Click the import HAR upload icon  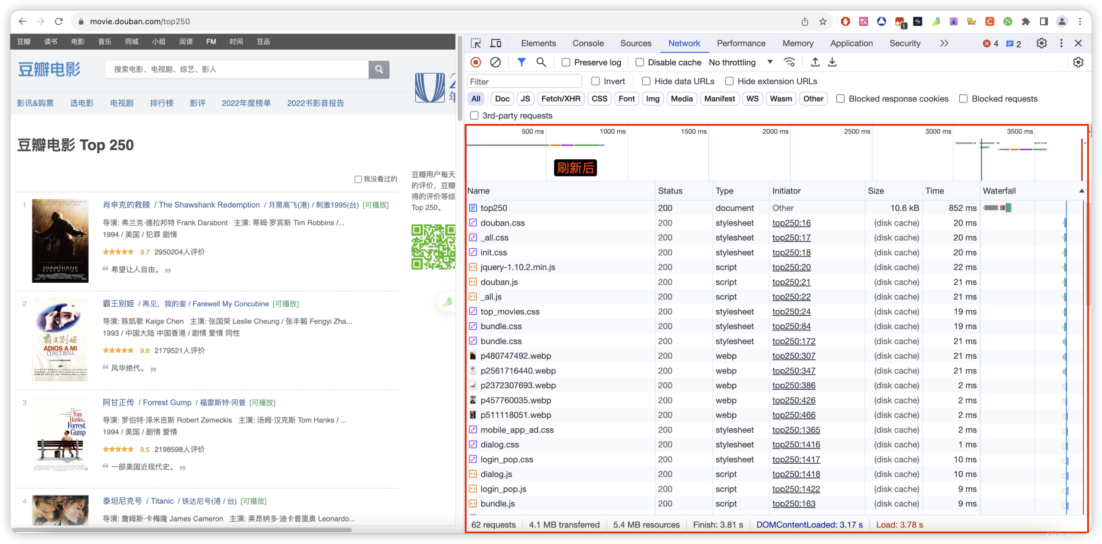click(815, 62)
